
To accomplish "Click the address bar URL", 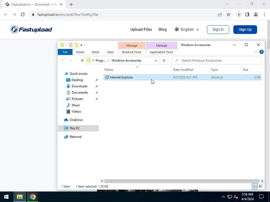I will click(68, 15).
